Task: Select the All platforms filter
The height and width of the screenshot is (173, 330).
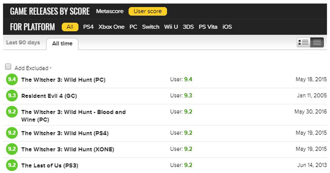Action: tap(70, 27)
